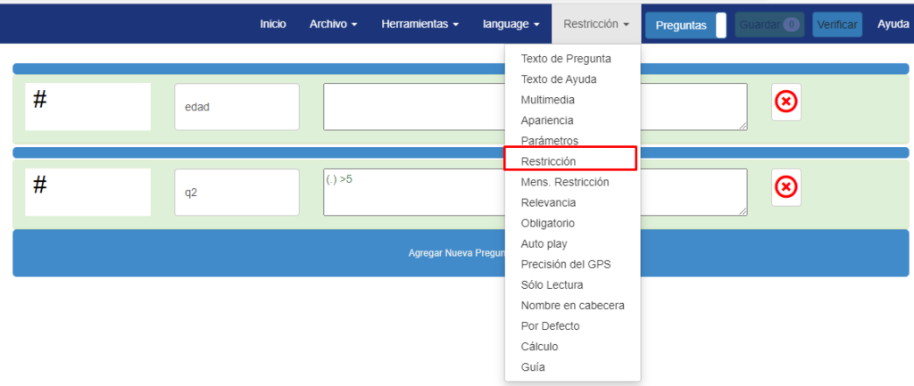Expand the language dropdown
This screenshot has width=914, height=386.
[511, 24]
